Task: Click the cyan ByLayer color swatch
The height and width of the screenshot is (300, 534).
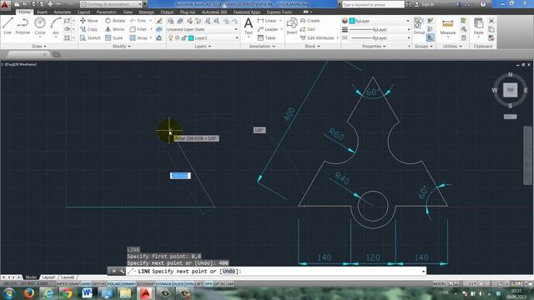Action: click(x=352, y=21)
